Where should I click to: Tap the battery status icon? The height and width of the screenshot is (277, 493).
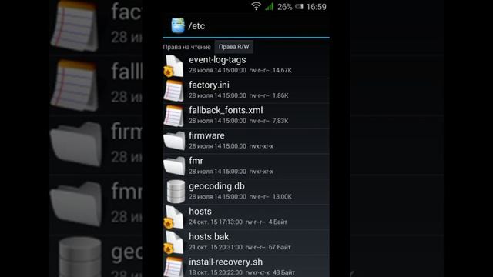click(300, 7)
